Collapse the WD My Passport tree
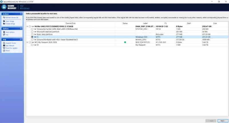229x123 pixels. (27, 42)
